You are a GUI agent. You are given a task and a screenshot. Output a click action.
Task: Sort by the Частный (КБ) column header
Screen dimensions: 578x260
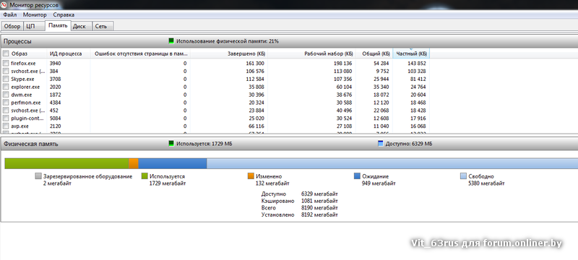pos(411,53)
